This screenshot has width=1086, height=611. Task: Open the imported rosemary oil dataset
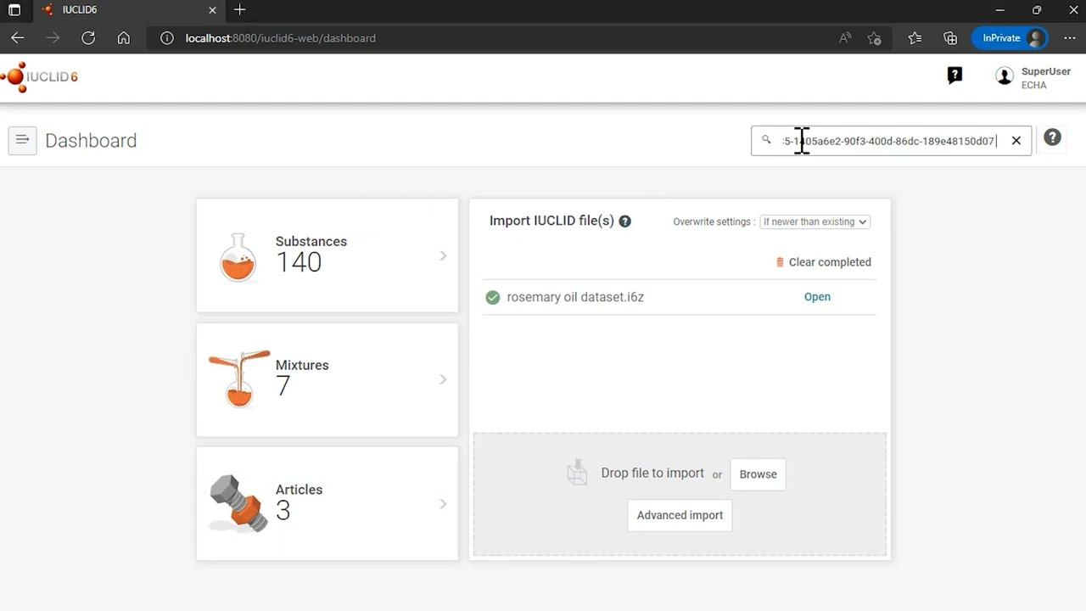(x=817, y=297)
